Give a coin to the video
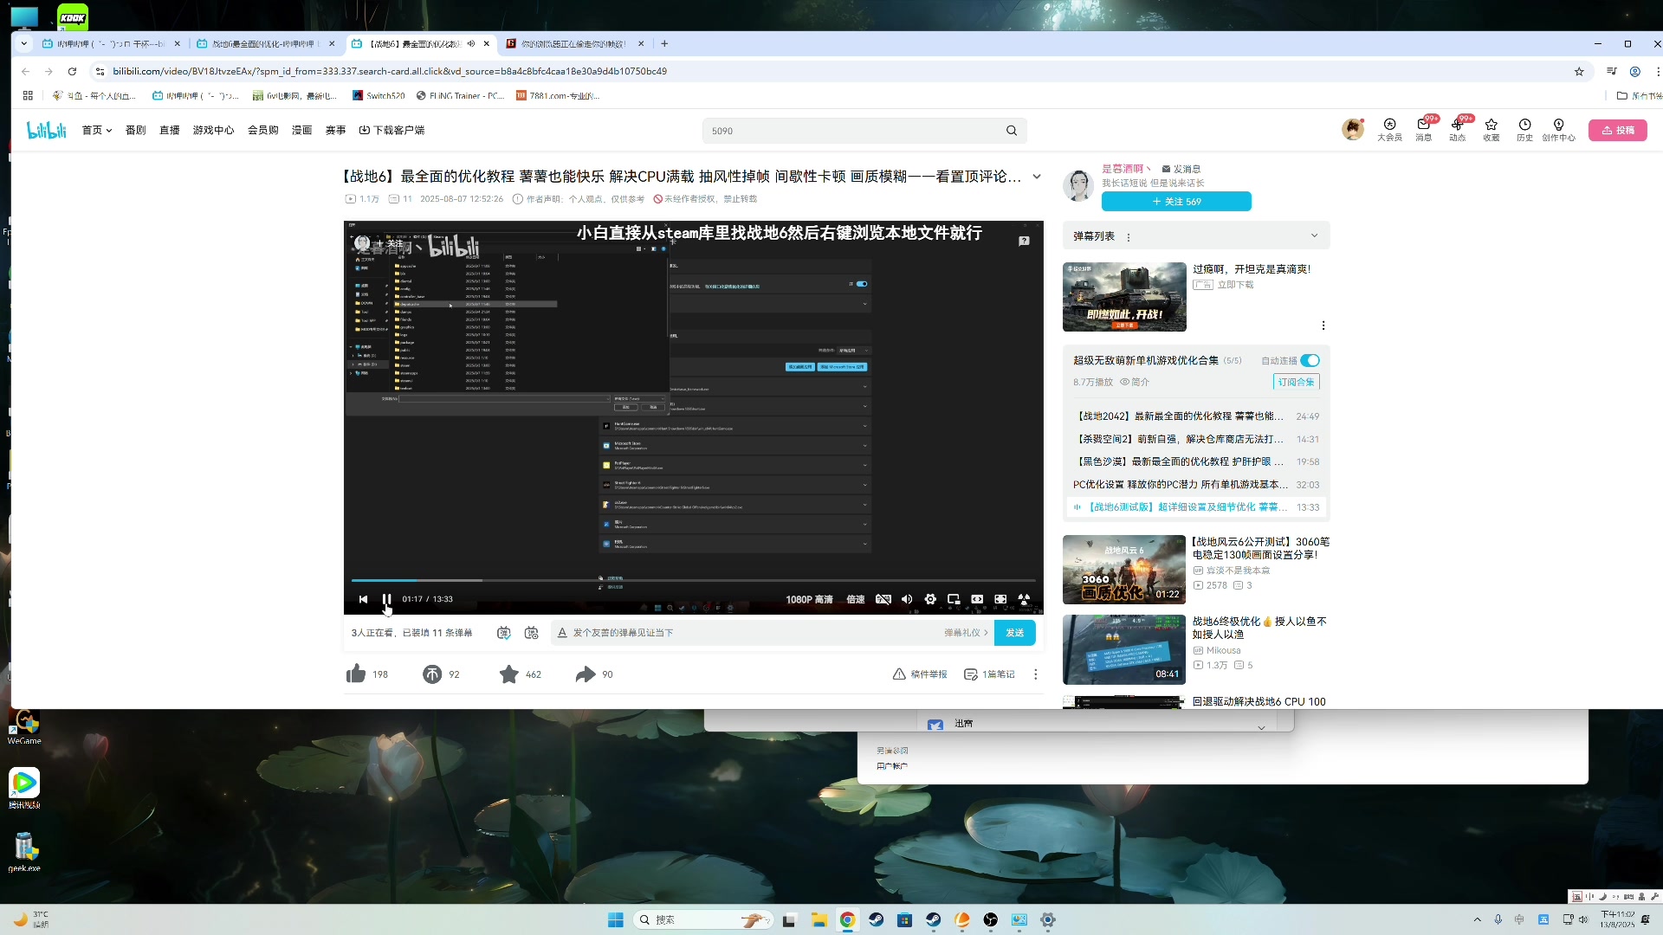Image resolution: width=1663 pixels, height=935 pixels. pyautogui.click(x=432, y=674)
